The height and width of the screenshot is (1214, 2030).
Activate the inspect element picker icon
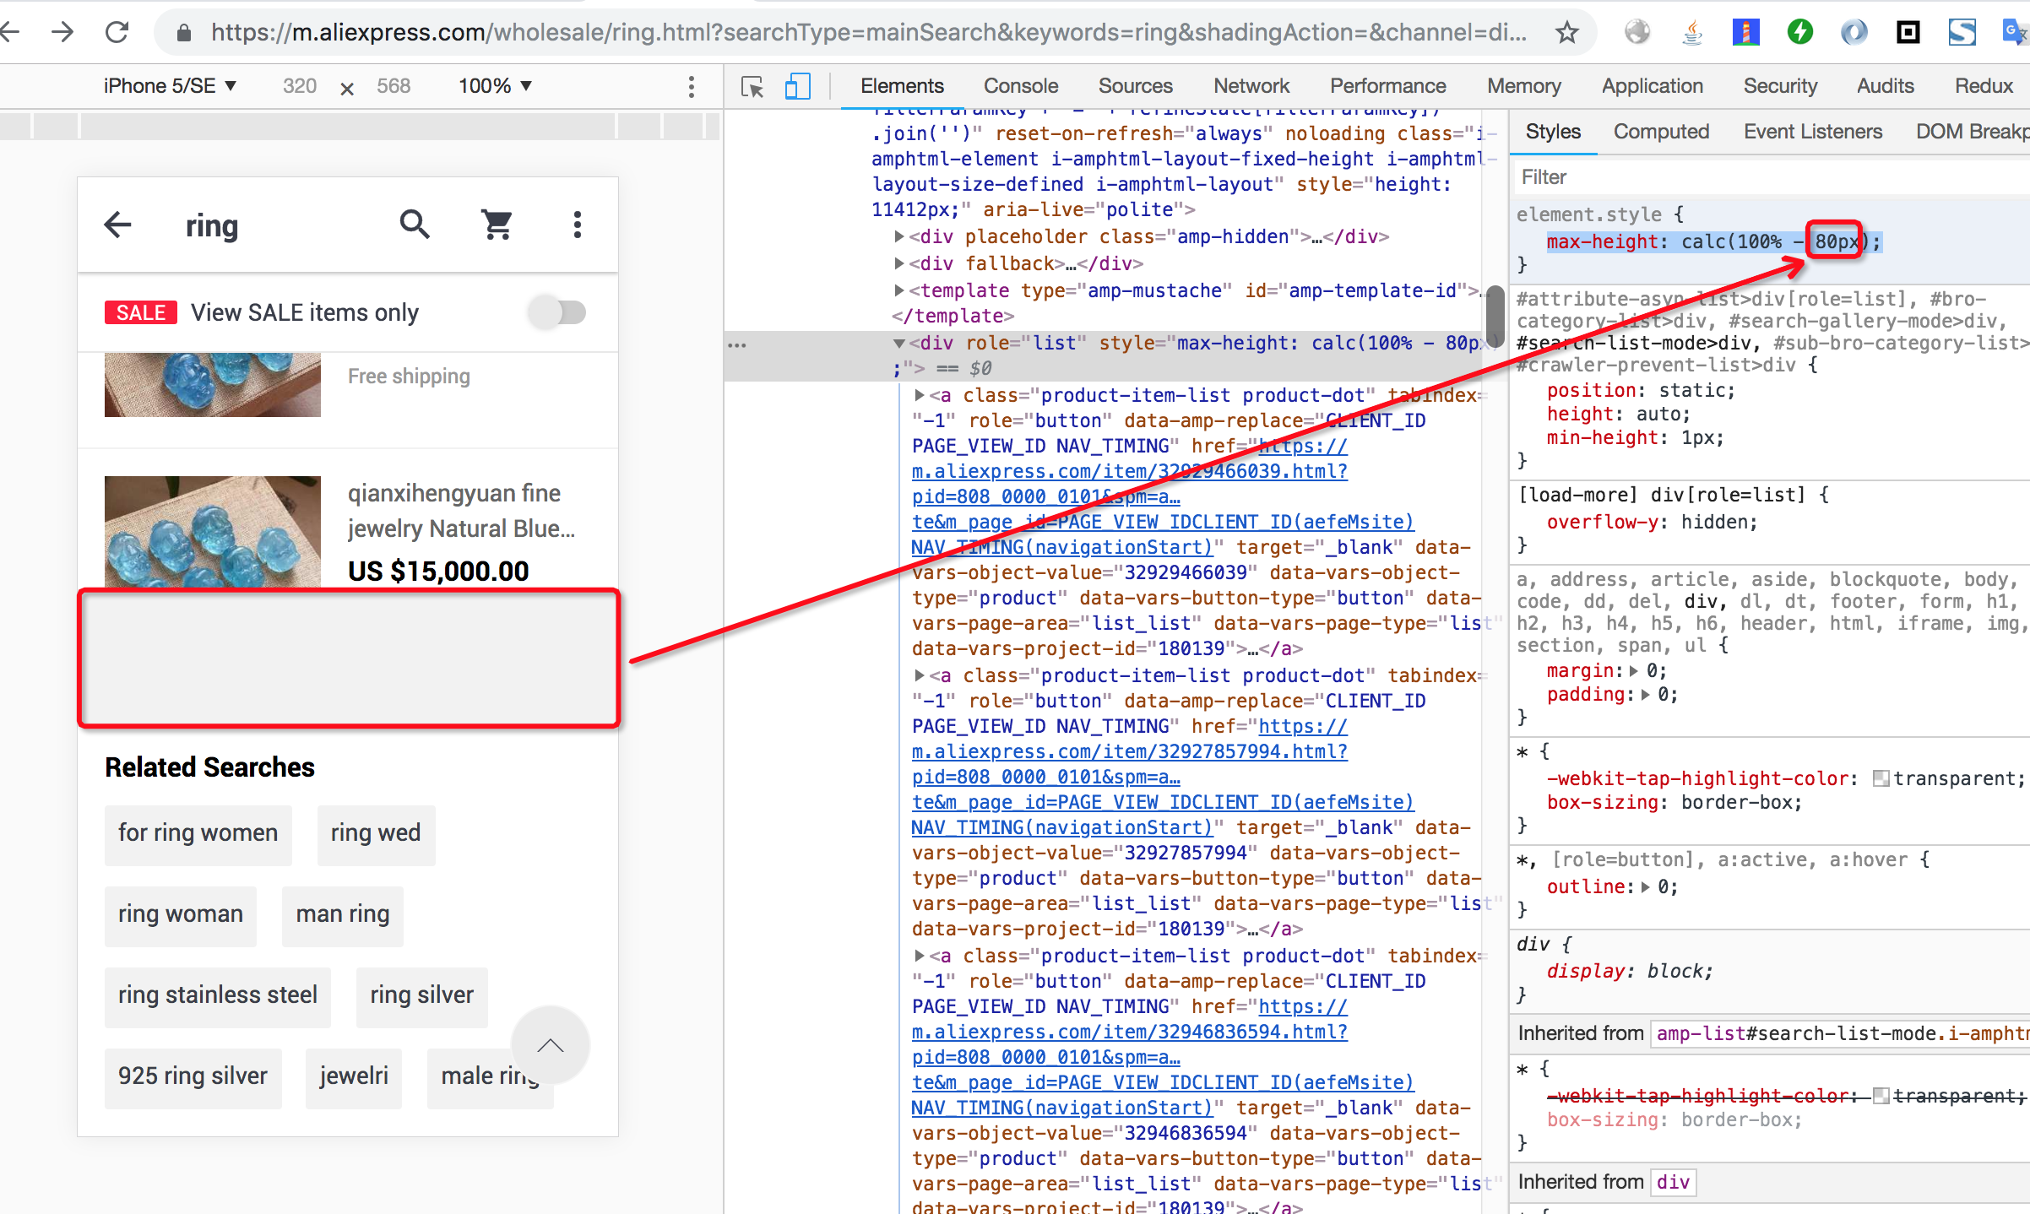click(x=752, y=86)
